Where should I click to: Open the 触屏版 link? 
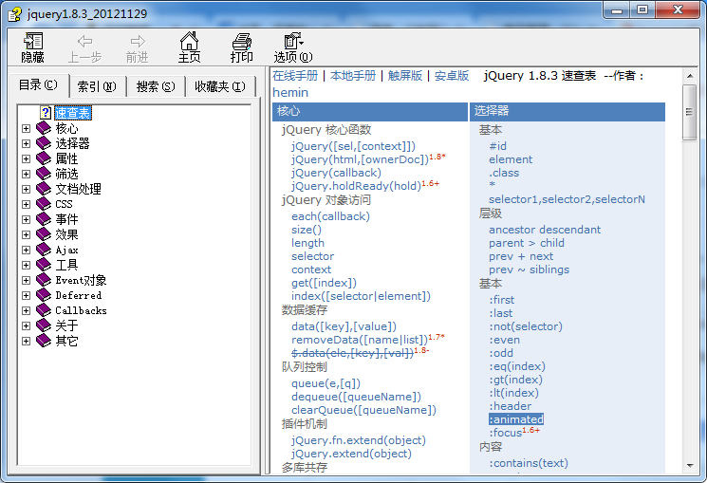[x=404, y=76]
